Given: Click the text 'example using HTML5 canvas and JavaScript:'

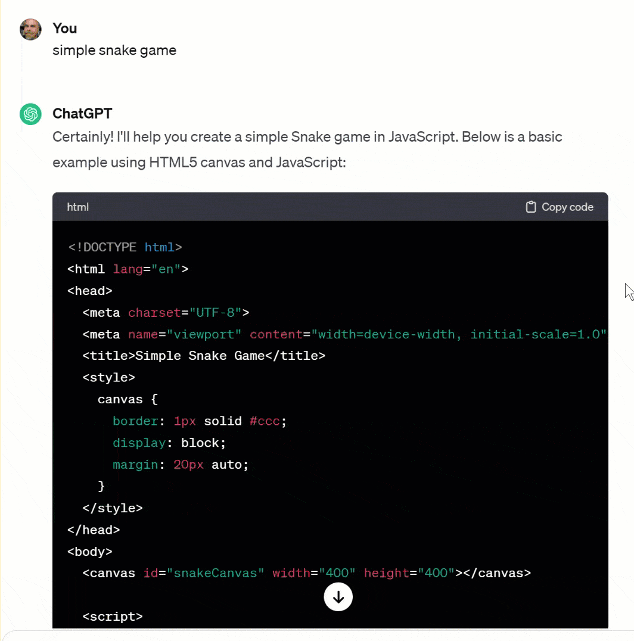Looking at the screenshot, I should pyautogui.click(x=199, y=163).
